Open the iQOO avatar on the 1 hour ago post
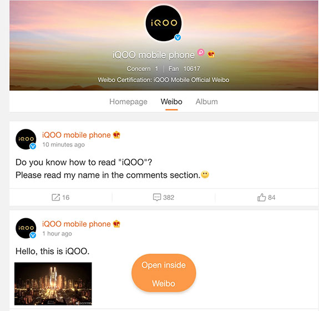 click(26, 228)
